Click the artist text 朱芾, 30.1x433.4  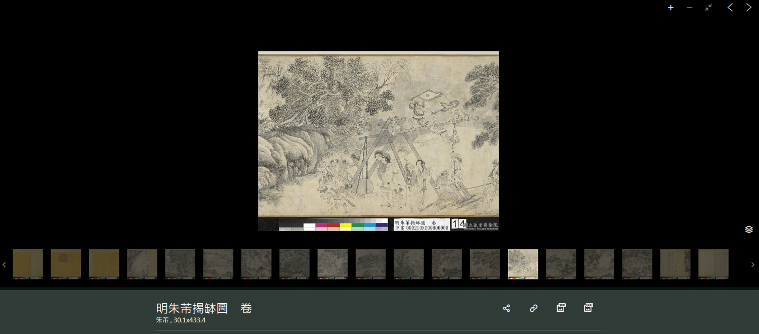pyautogui.click(x=181, y=320)
